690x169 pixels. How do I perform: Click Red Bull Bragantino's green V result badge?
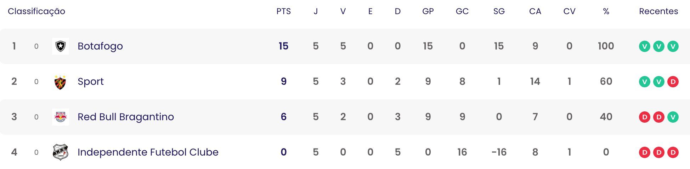673,117
